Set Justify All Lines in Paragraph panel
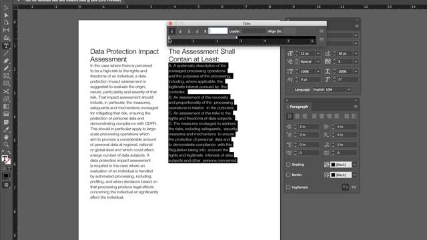 337,117
